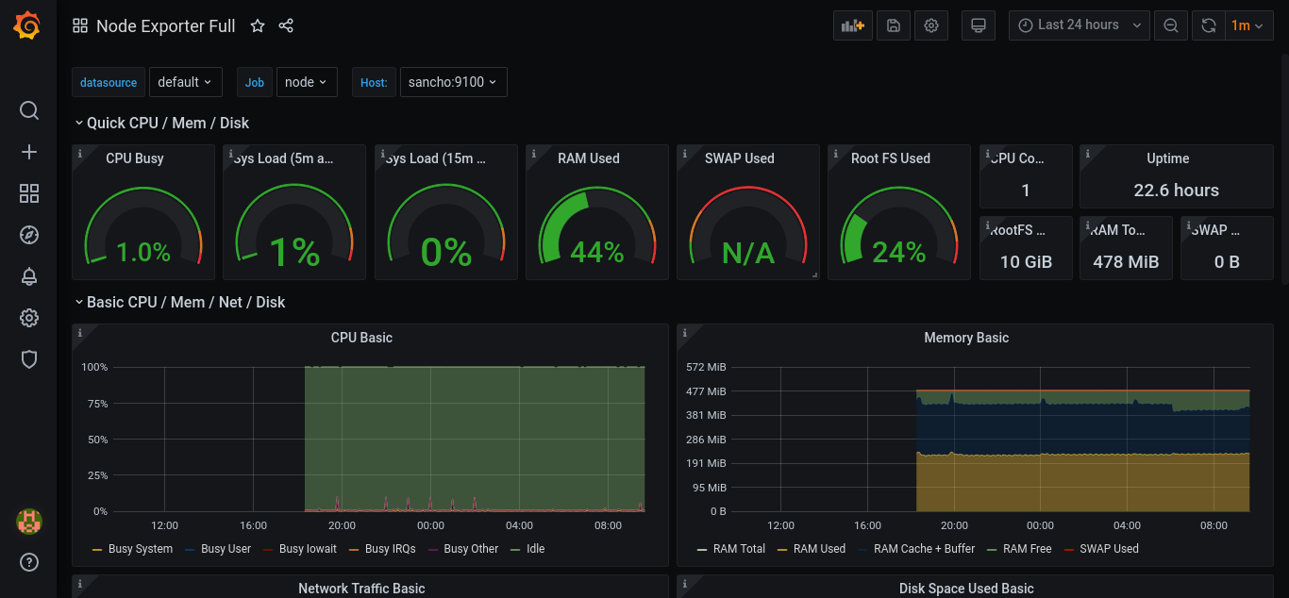Open Last 24 hours time picker
Screen dimensions: 1289x598
click(x=1080, y=25)
